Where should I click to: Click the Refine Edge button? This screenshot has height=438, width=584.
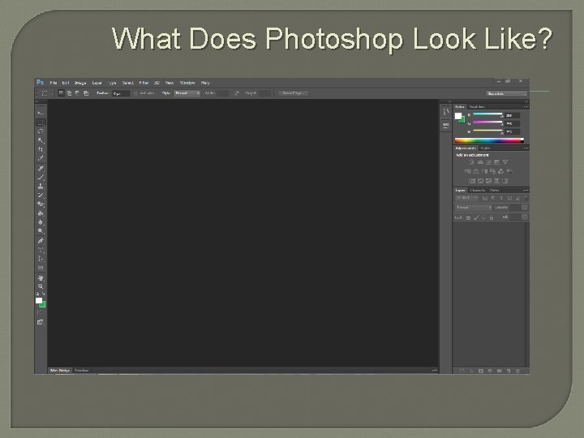pos(293,93)
